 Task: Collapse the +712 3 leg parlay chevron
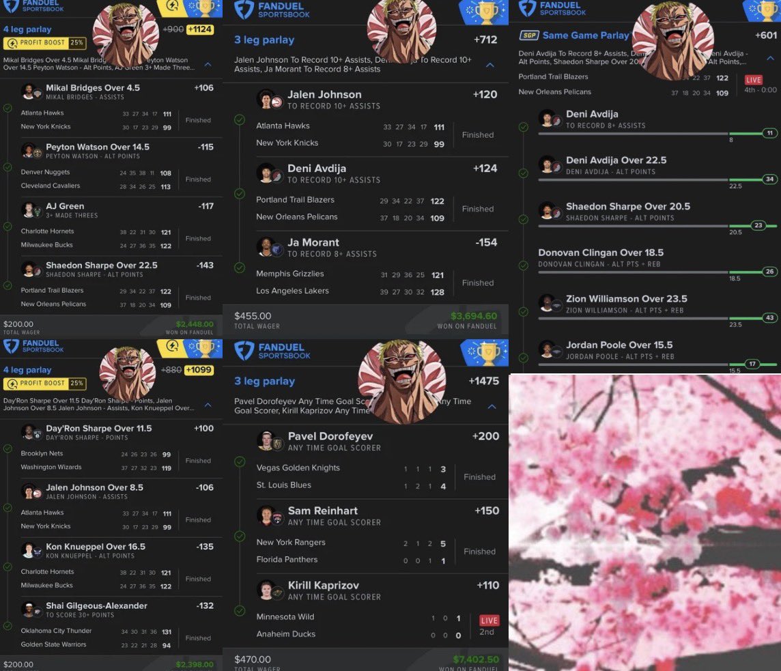click(x=490, y=65)
